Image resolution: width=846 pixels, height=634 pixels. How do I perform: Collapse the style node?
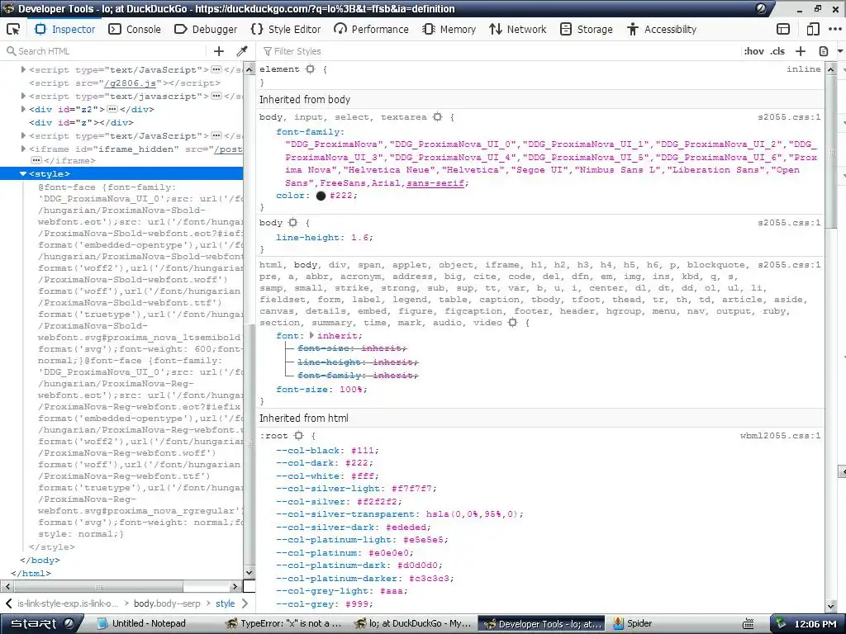[x=23, y=173]
